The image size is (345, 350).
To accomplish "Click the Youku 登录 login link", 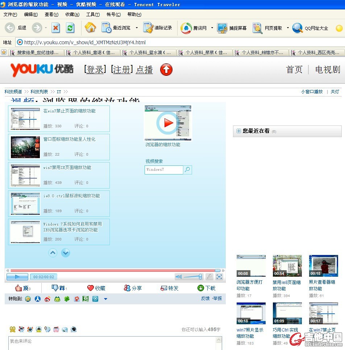I will [x=95, y=70].
